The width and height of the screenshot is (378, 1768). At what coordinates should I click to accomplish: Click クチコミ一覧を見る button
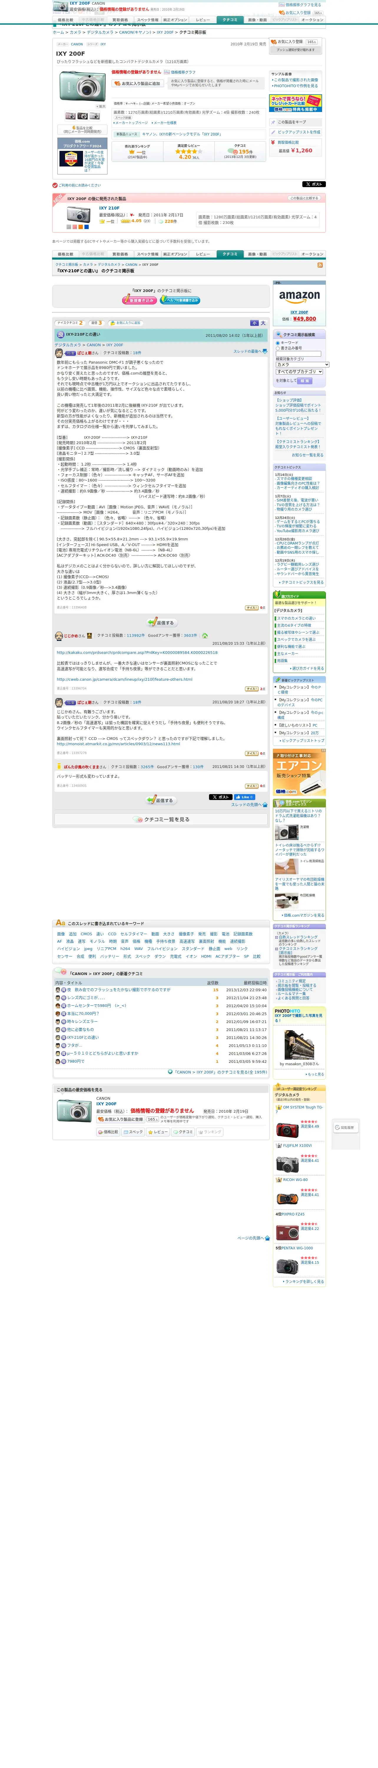161,819
